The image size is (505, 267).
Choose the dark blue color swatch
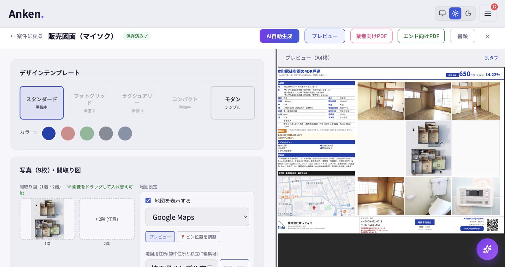click(x=49, y=133)
